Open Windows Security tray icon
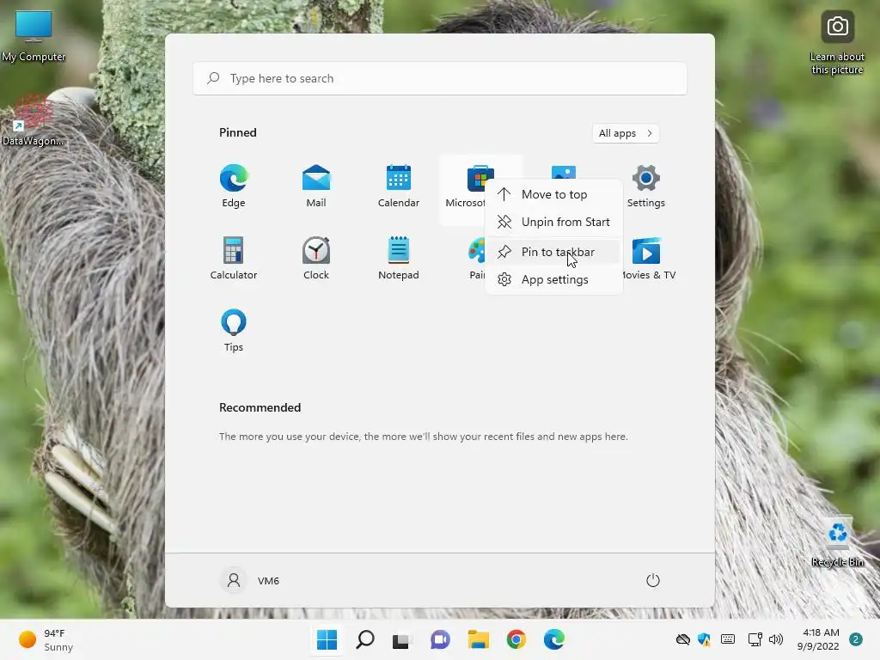Viewport: 880px width, 660px height. [x=704, y=639]
